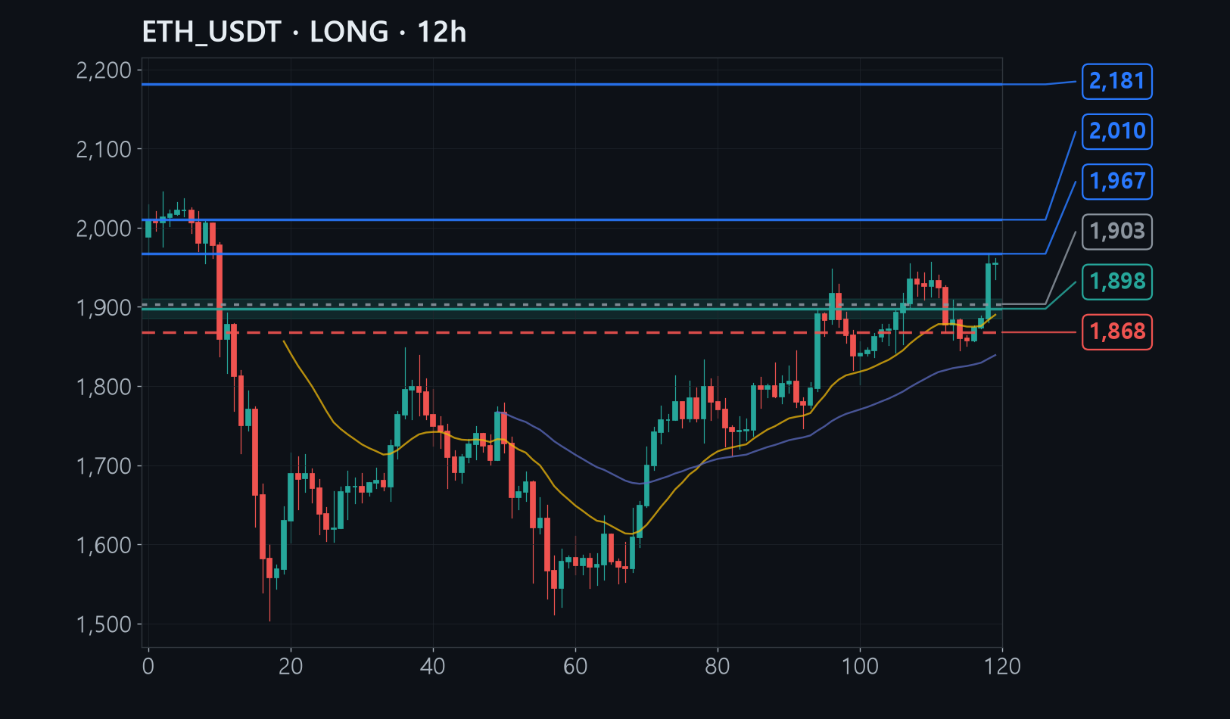Click the topmost blue horizontal target line
Image resolution: width=1230 pixels, height=719 pixels.
[x=572, y=84]
